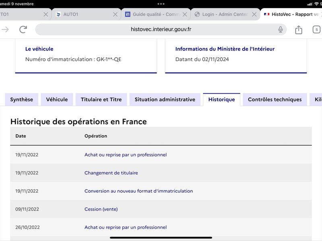This screenshot has height=241, width=322.
Task: Click the Date column header
Action: point(21,136)
